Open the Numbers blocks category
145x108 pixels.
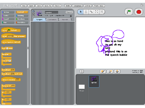pyautogui.click(x=22, y=19)
